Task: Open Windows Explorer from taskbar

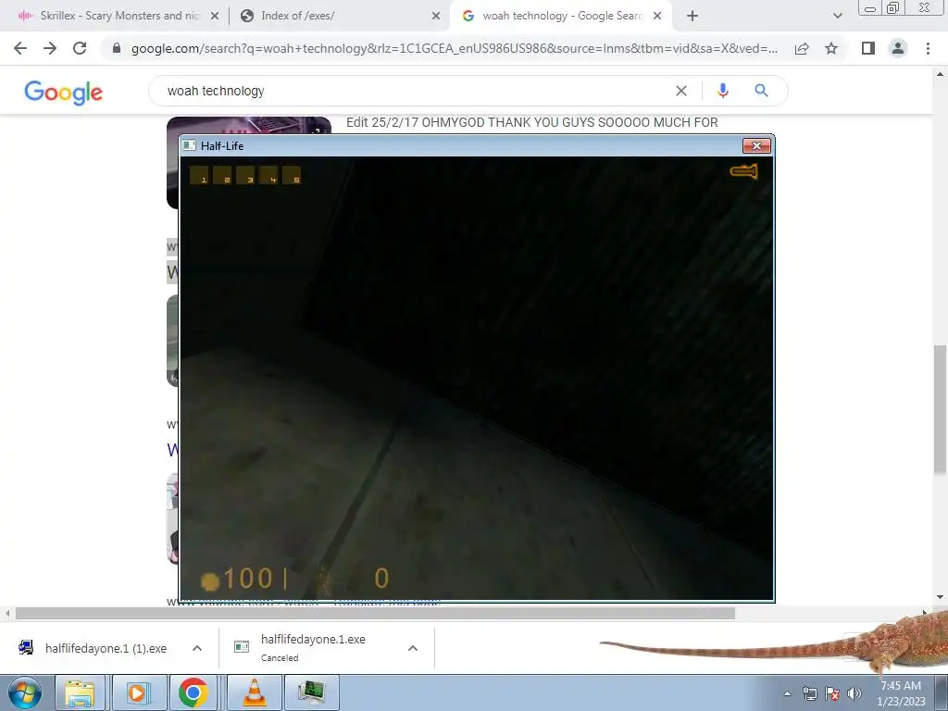Action: pos(80,693)
